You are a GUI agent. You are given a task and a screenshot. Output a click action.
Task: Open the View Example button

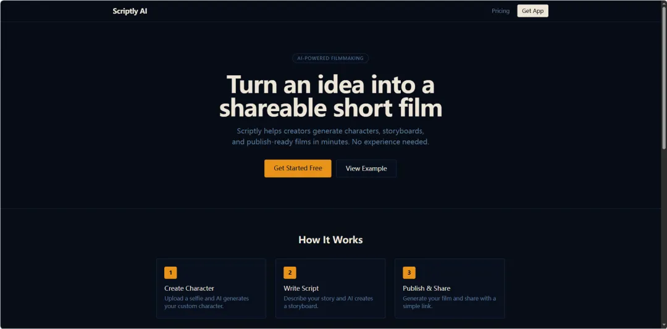(x=366, y=169)
